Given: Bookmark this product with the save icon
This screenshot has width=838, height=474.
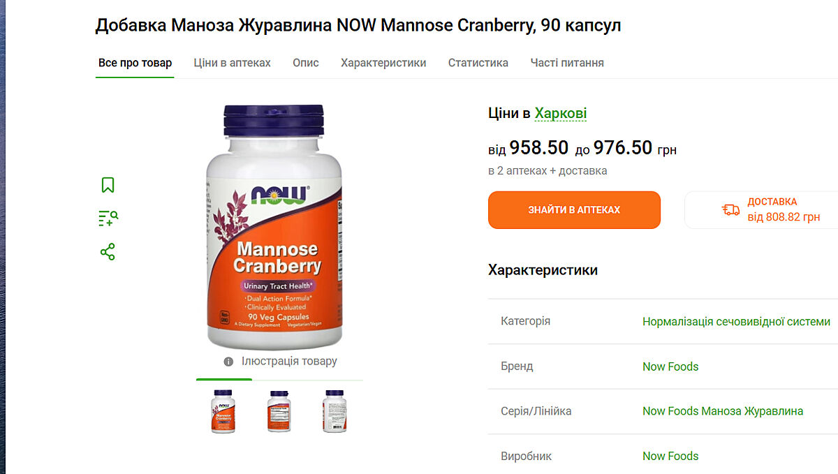Looking at the screenshot, I should (108, 185).
